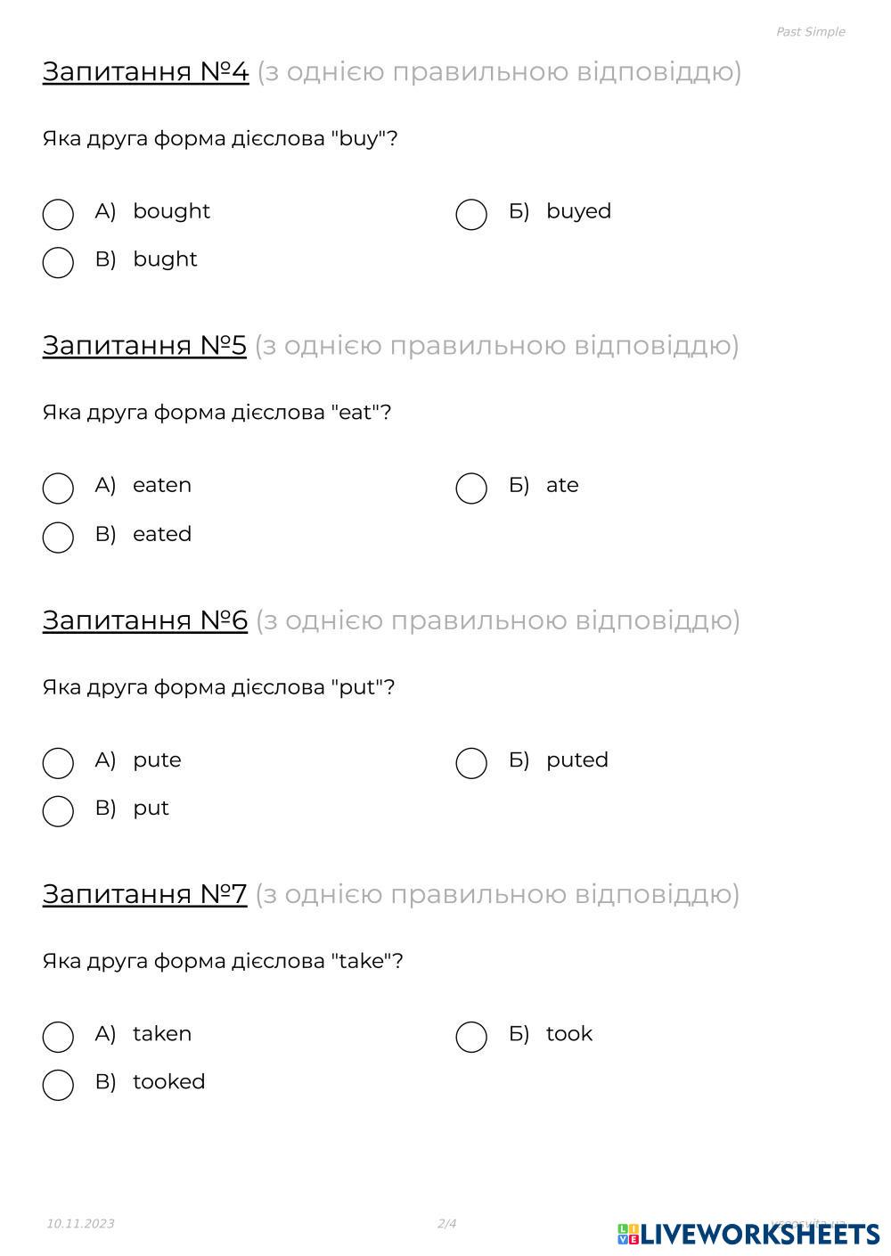Click the "Past Simple" header text
Viewport: 891px width, 1256px height.
point(810,32)
